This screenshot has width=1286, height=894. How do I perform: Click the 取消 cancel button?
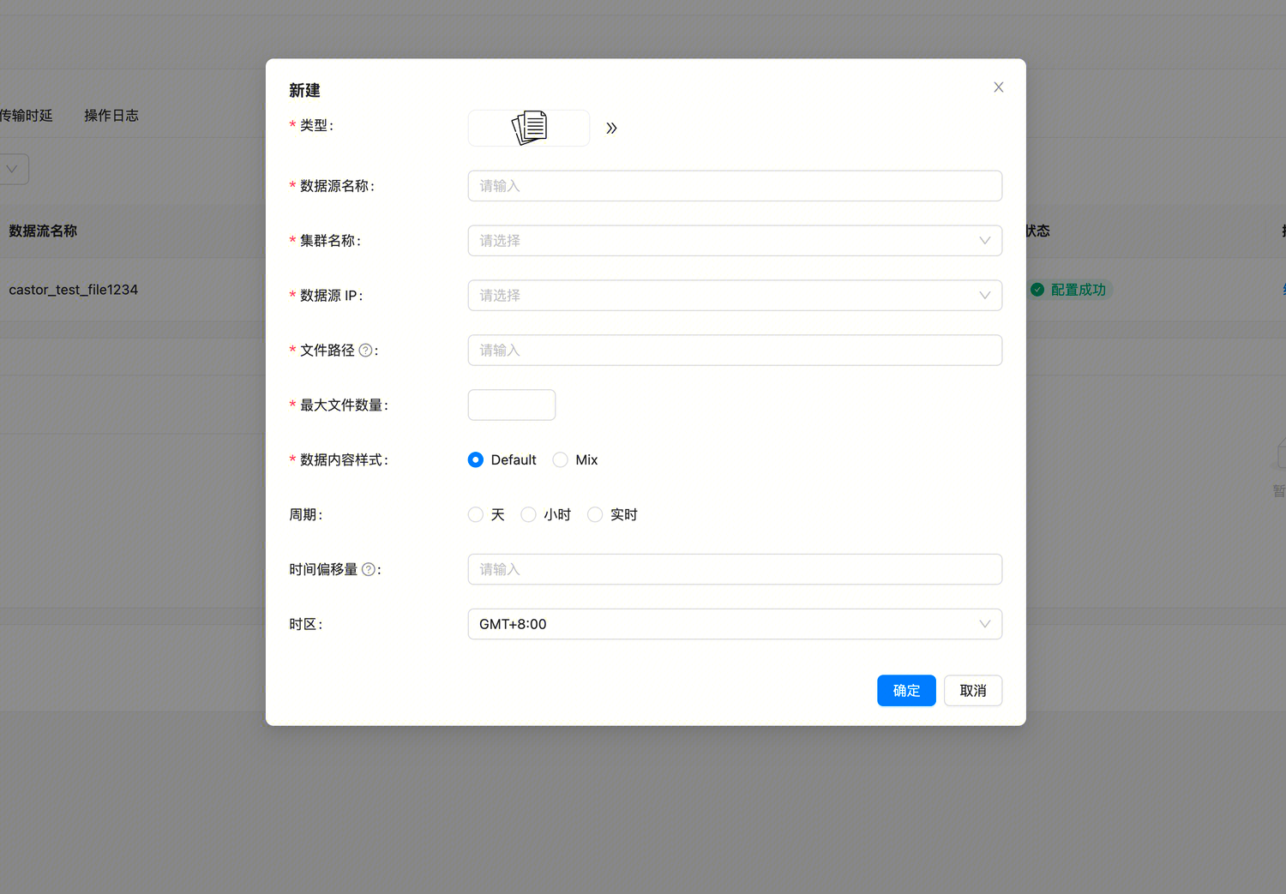click(972, 691)
